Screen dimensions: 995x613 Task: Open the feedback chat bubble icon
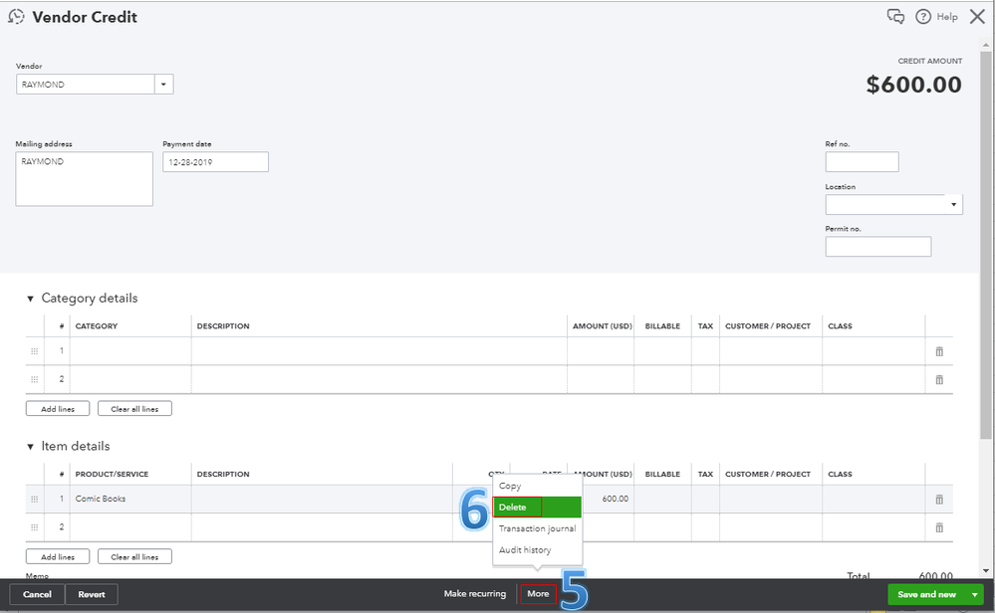895,17
